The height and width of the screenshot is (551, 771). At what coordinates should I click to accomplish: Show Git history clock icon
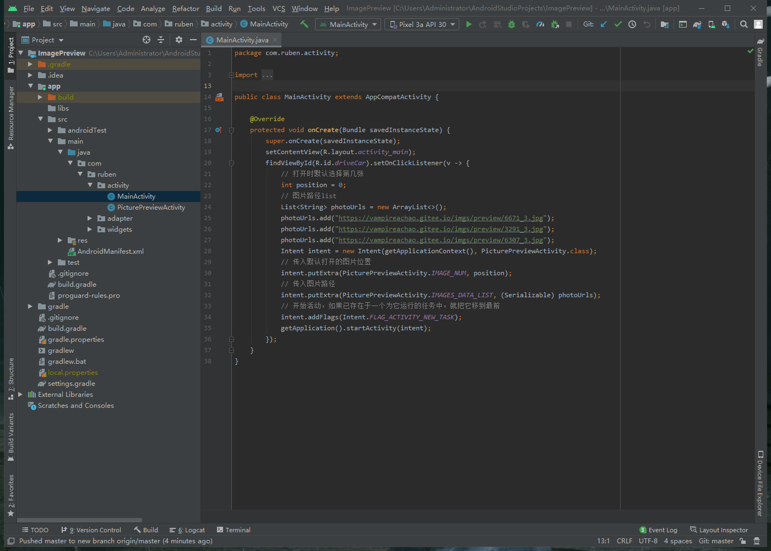[x=632, y=24]
